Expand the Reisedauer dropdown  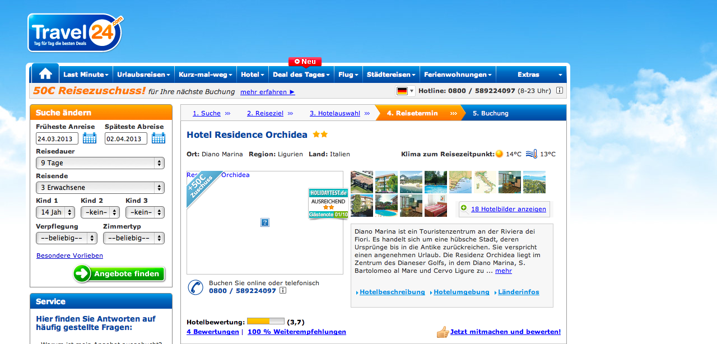pyautogui.click(x=100, y=163)
